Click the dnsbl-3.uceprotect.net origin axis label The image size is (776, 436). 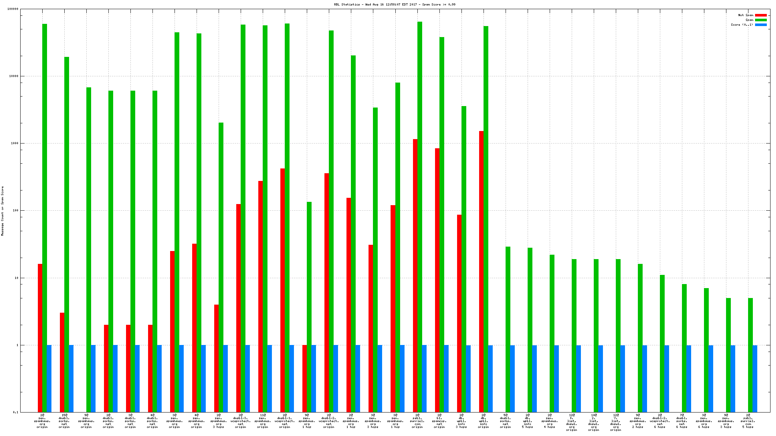point(241,421)
